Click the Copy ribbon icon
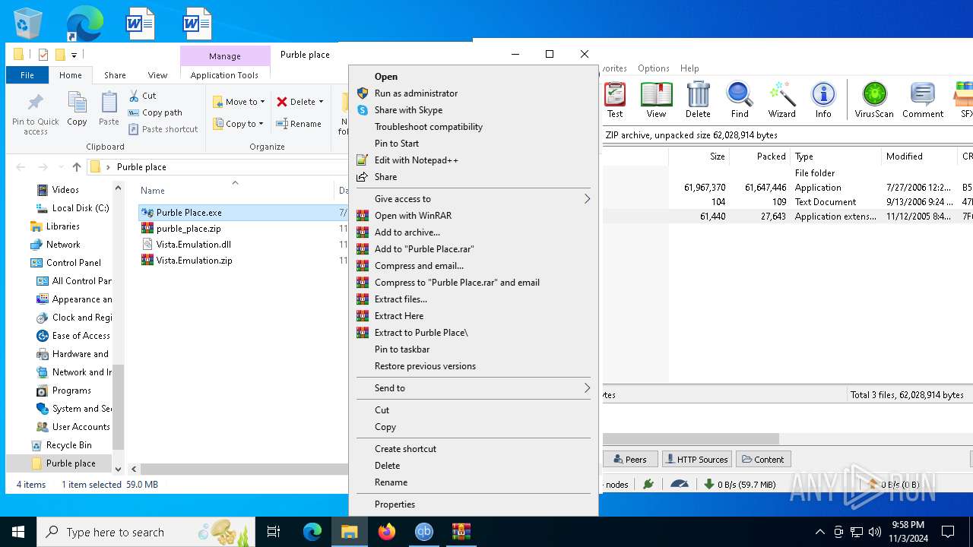Screen dimensions: 973x547 tap(77, 109)
